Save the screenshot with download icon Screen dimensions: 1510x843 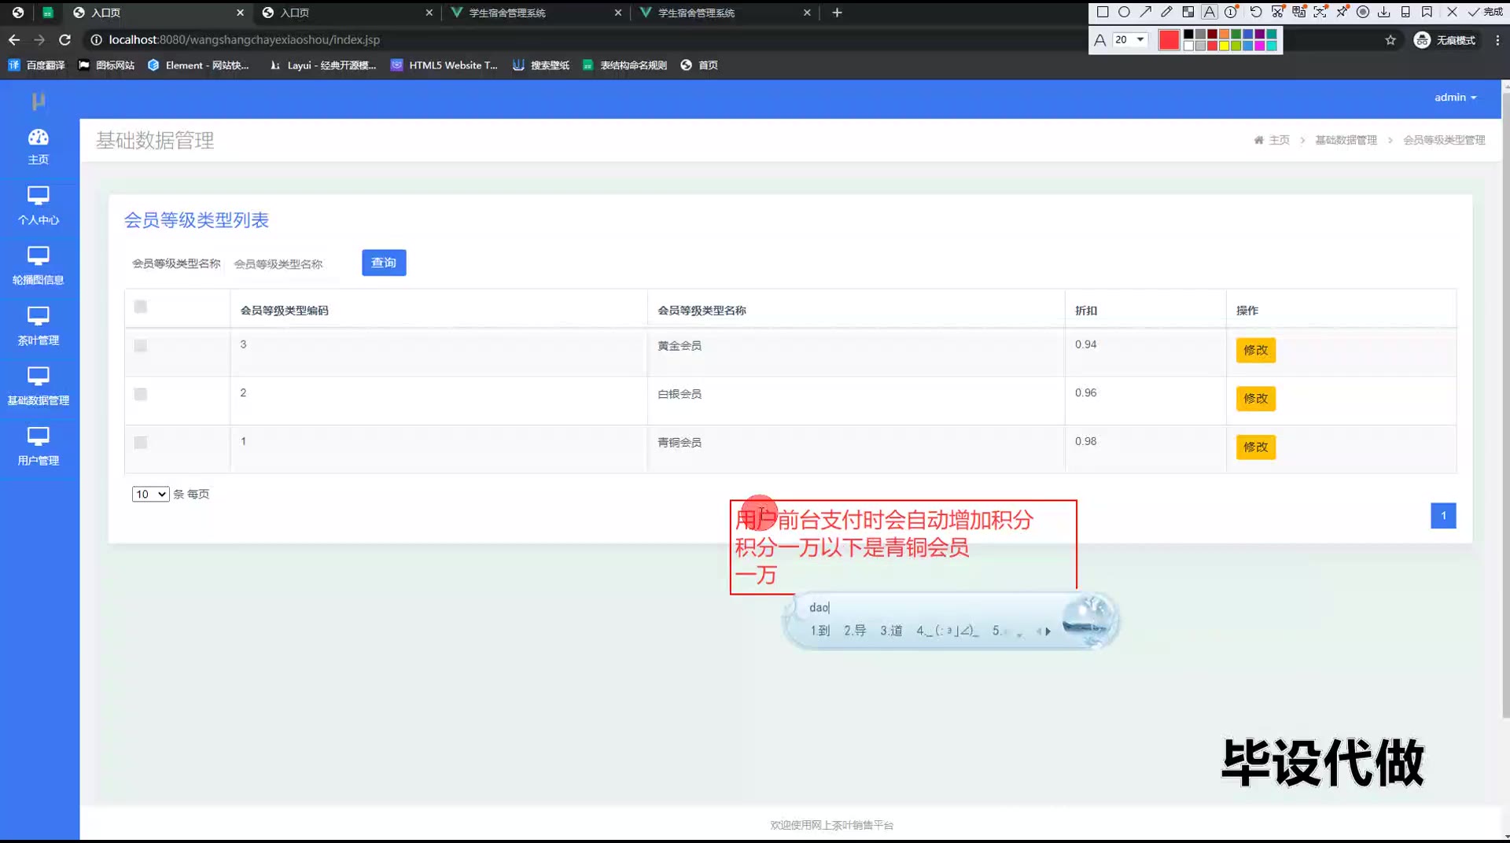[x=1384, y=12]
